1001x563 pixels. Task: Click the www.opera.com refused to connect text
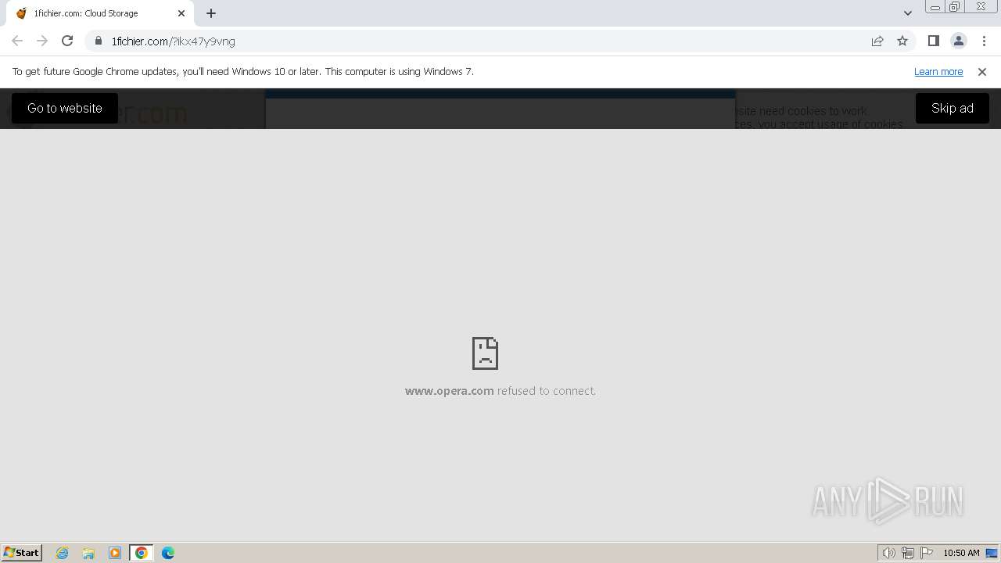500,391
